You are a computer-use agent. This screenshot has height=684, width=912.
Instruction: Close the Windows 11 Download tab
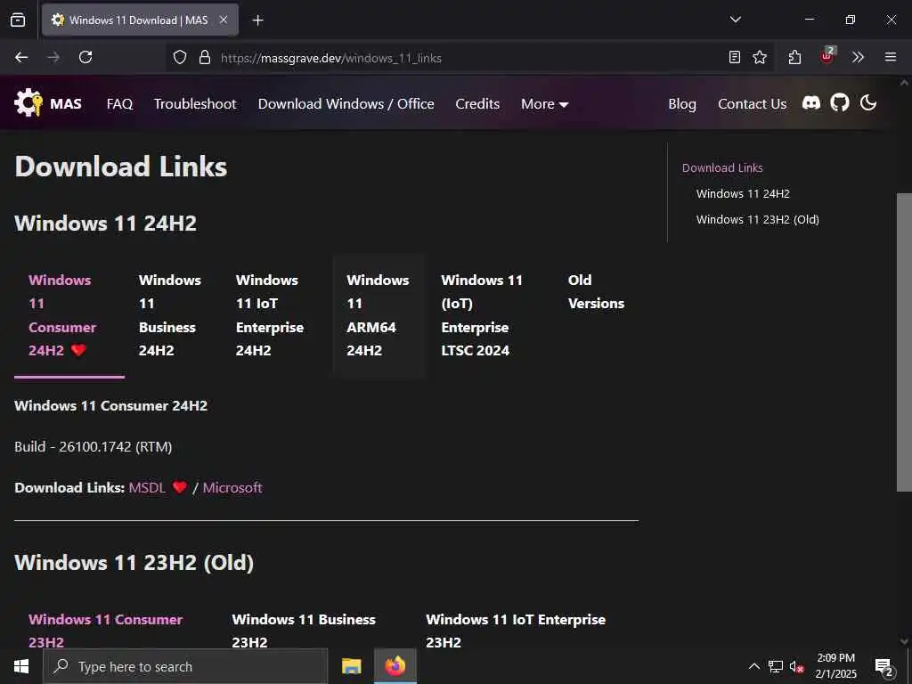[x=224, y=20]
